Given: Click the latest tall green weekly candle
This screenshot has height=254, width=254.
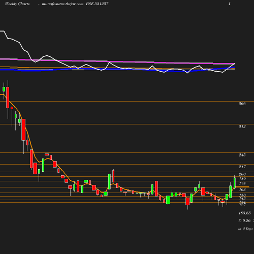Looking at the screenshot, I should point(235,182).
